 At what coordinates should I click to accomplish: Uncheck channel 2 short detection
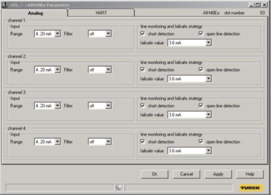[x=142, y=69]
